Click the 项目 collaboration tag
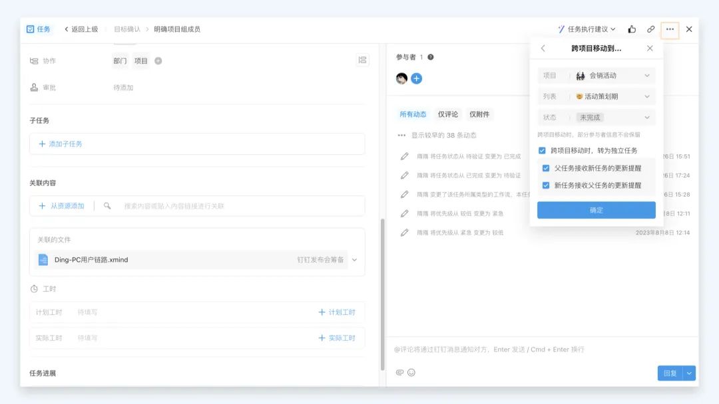 tap(140, 61)
